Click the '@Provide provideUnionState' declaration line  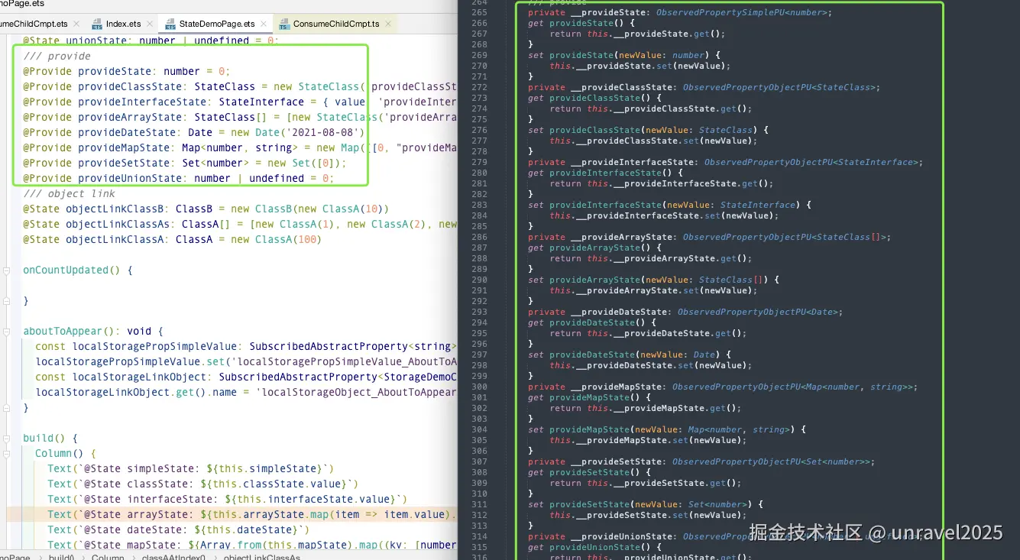[x=178, y=178]
